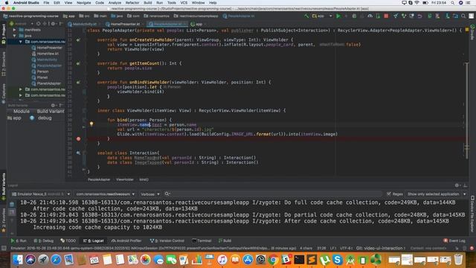Click the override gutter icon beside onCreateViewHolder
The image size is (476, 268).
(x=78, y=39)
